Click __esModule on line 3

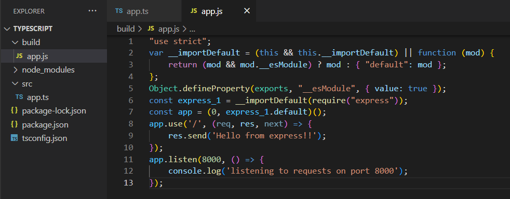coord(284,65)
